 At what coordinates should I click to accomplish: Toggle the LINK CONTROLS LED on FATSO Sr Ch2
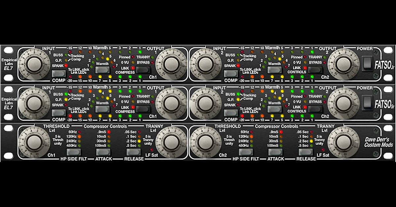[x=305, y=107]
